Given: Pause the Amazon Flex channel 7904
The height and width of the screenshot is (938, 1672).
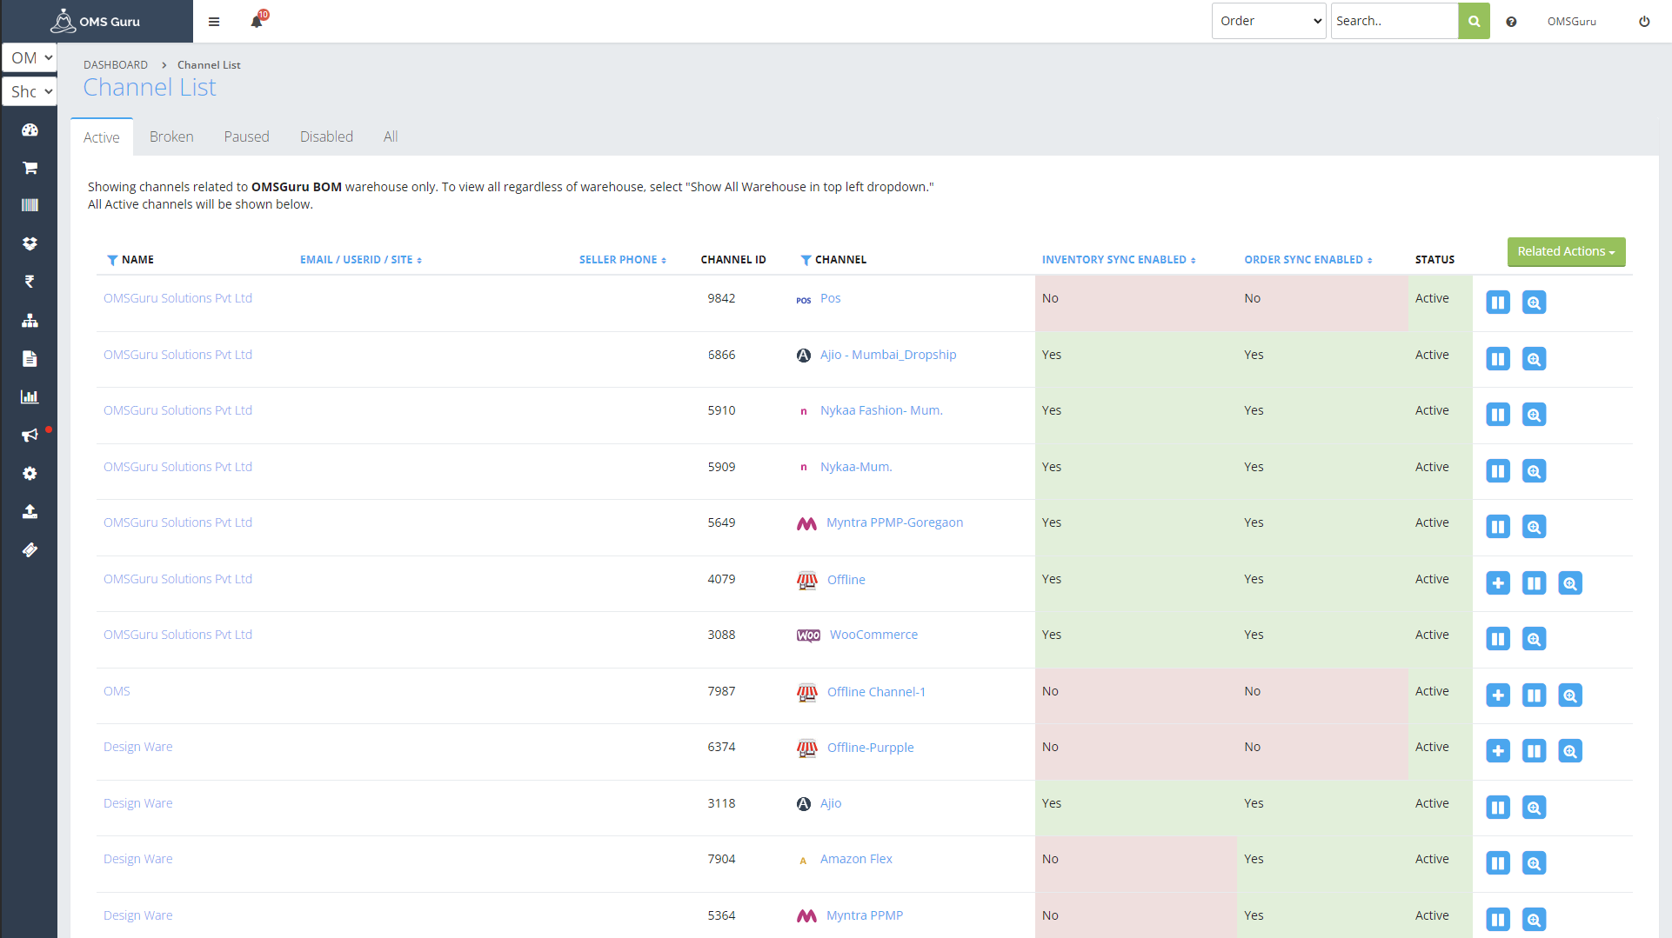Looking at the screenshot, I should 1497,863.
